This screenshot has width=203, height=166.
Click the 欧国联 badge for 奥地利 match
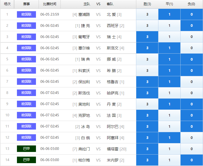[x=26, y=104]
